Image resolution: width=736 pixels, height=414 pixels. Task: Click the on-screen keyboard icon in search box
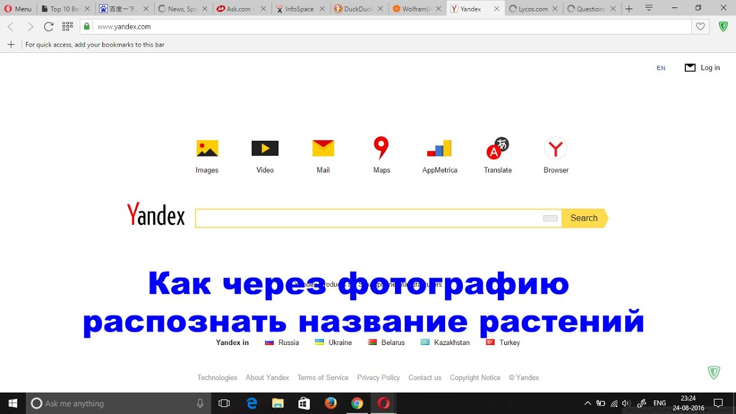point(550,218)
